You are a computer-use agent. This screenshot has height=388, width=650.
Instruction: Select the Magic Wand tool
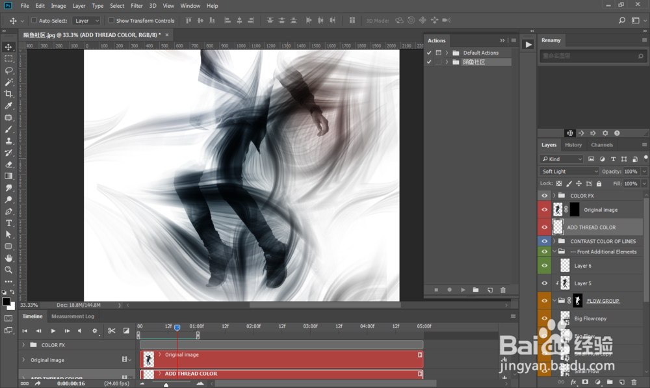point(8,82)
